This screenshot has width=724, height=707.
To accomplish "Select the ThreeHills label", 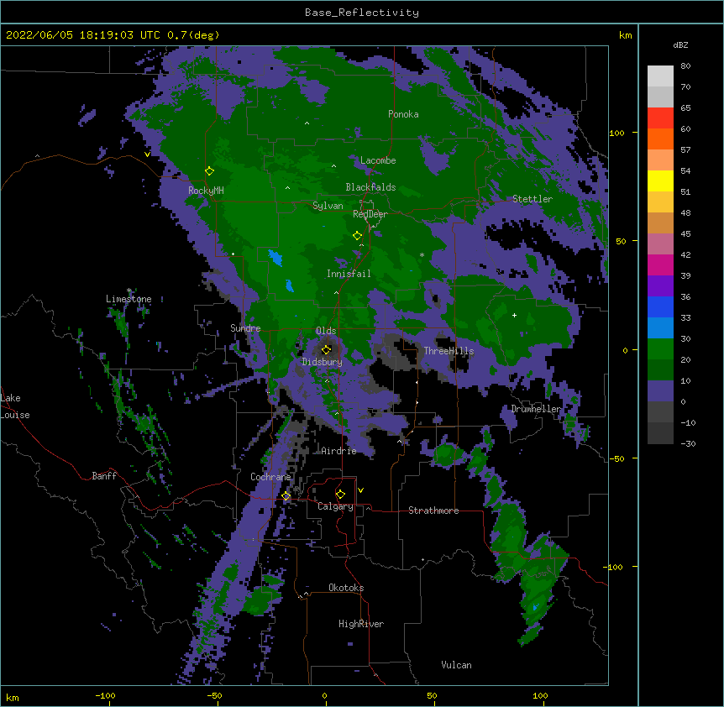I will (449, 351).
